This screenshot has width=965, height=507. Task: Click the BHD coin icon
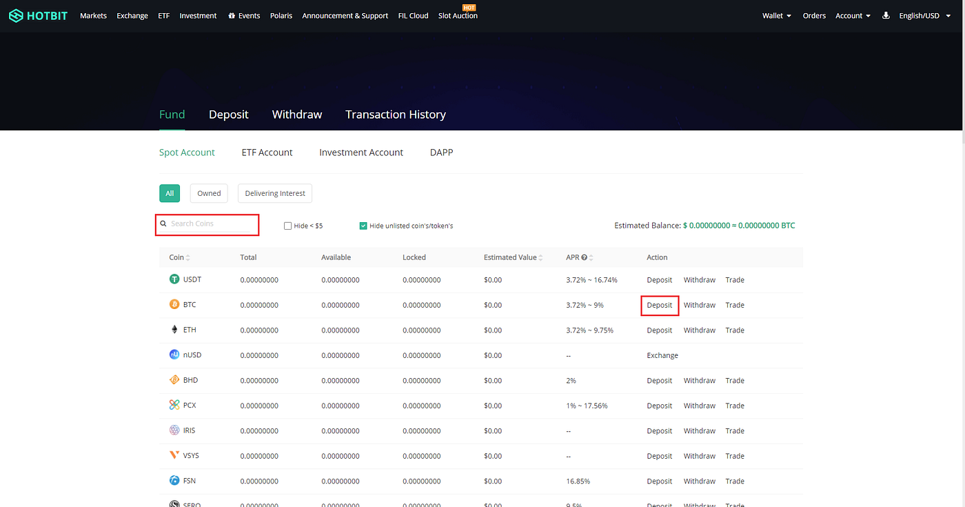(174, 380)
